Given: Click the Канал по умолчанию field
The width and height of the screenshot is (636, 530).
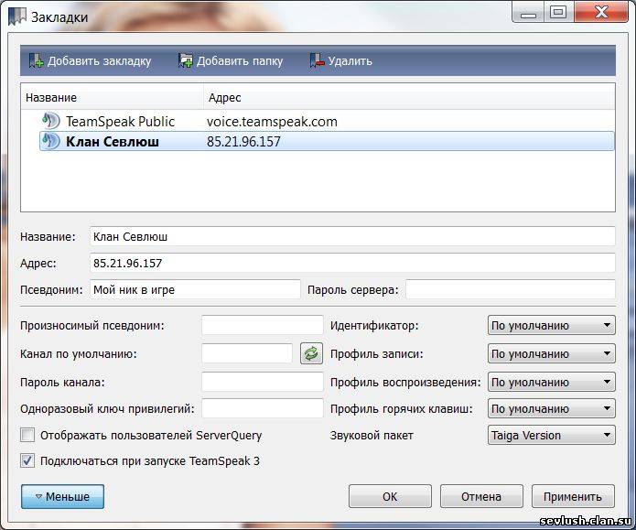Looking at the screenshot, I should point(246,353).
